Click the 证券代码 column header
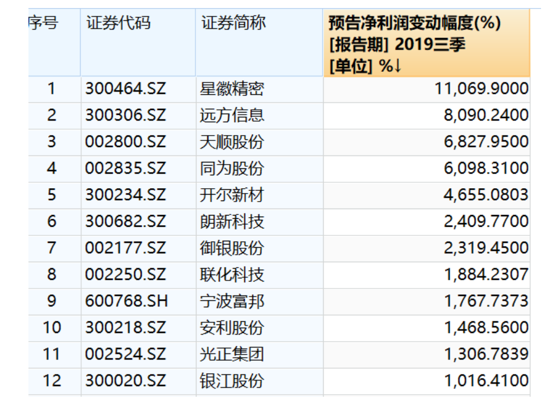 point(118,23)
